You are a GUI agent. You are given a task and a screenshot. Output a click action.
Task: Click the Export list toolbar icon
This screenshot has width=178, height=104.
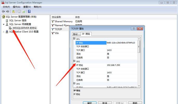[23, 11]
